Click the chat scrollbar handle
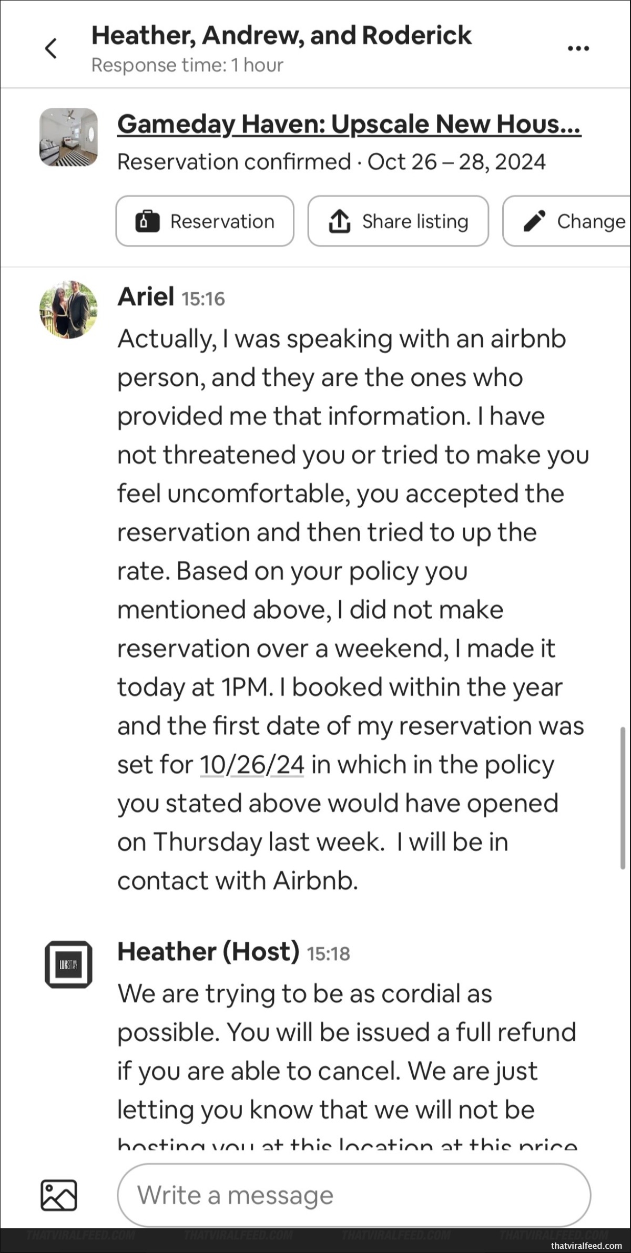The image size is (631, 1253). (x=623, y=798)
